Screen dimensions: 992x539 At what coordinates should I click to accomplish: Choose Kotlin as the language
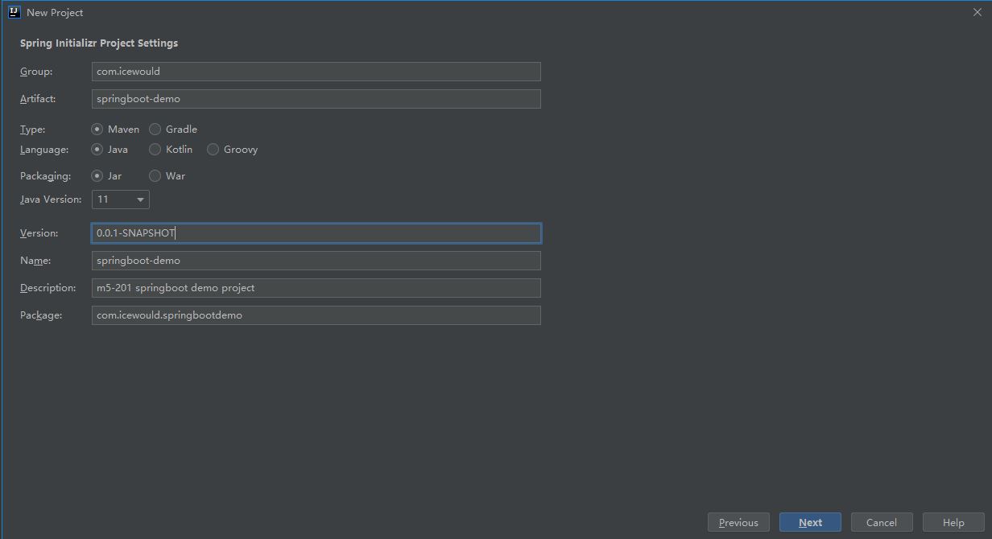pyautogui.click(x=155, y=149)
